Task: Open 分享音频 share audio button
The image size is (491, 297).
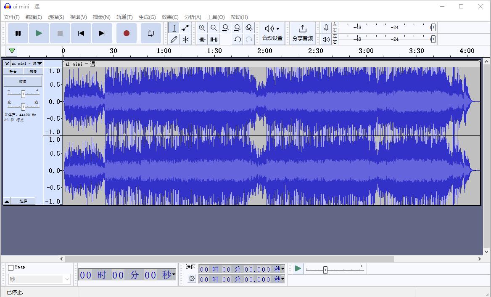Action: click(x=302, y=33)
